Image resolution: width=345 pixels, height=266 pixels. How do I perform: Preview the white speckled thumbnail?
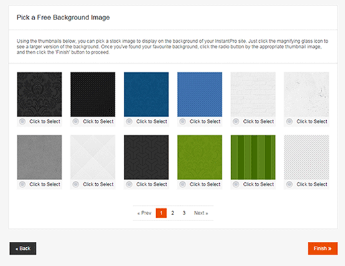306,94
